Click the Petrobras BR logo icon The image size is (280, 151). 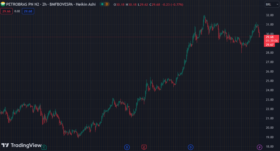point(3,4)
